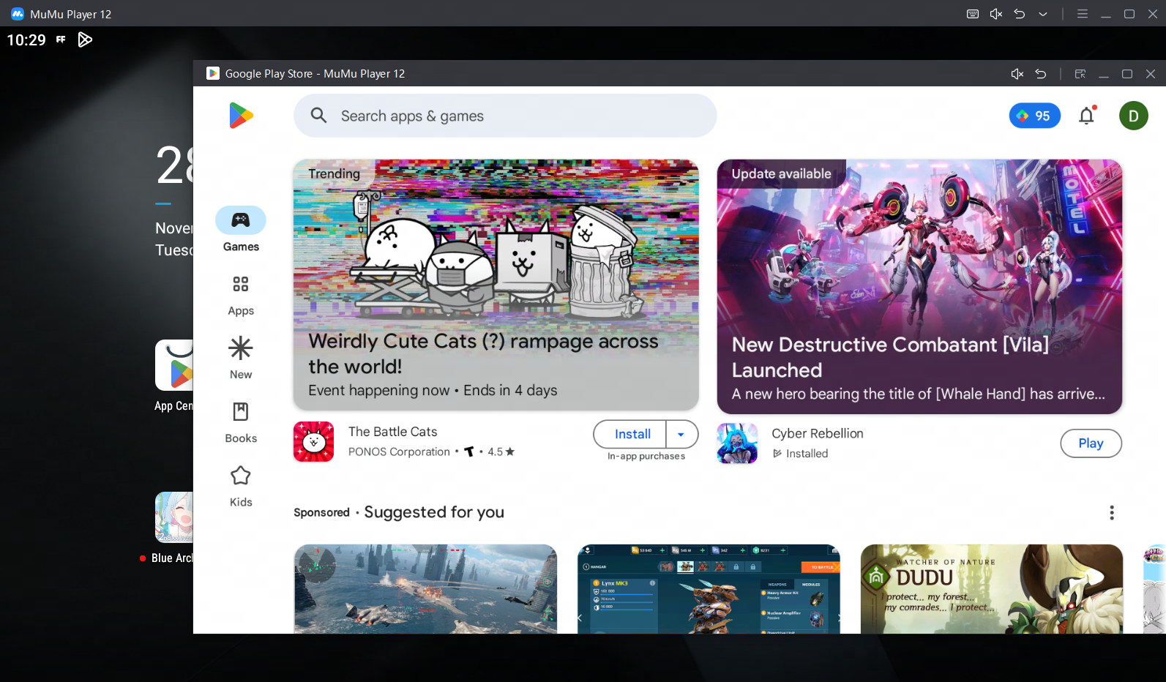Click the MuMu keyboard icon in title bar
This screenshot has width=1166, height=682.
(x=972, y=14)
